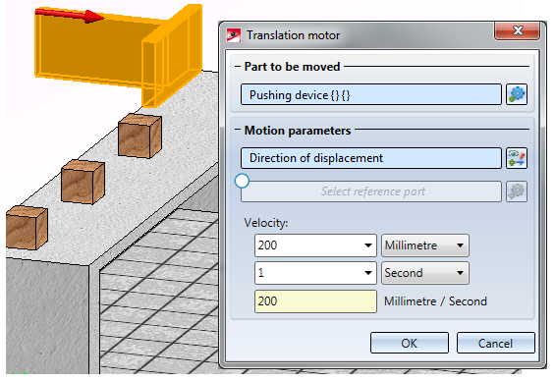
Task: Open the Second unit dropdown
Action: 425,273
